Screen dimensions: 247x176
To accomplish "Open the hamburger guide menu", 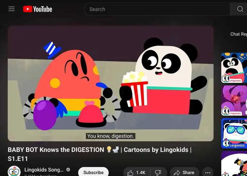I will click(12, 9).
